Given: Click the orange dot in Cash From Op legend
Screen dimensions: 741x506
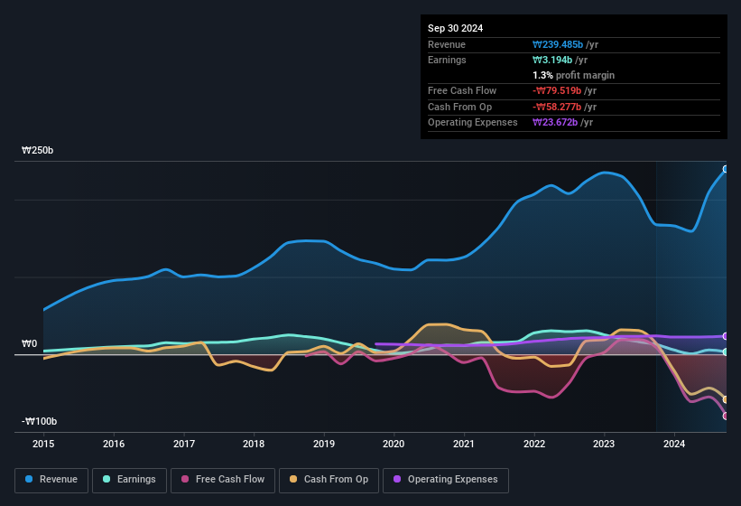Looking at the screenshot, I should [x=293, y=479].
